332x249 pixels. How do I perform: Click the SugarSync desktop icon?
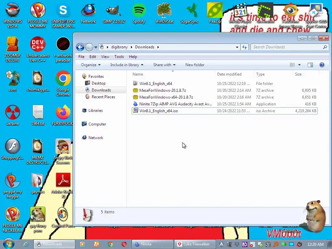pyautogui.click(x=189, y=14)
